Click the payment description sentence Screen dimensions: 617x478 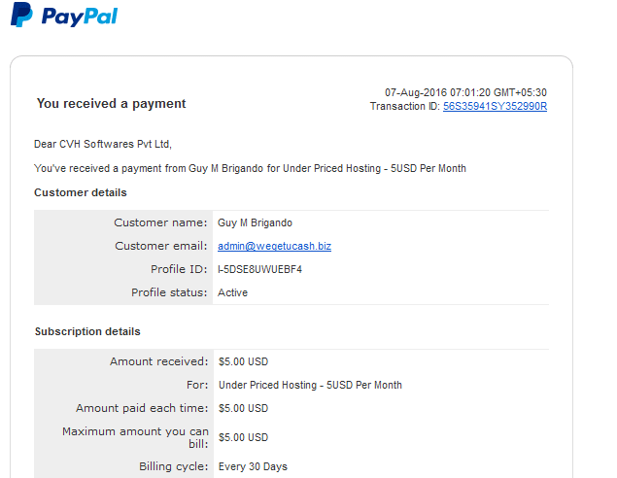click(x=250, y=168)
